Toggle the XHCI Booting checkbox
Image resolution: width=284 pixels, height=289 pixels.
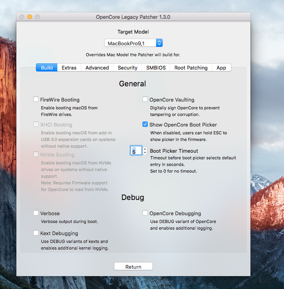pyautogui.click(x=36, y=124)
